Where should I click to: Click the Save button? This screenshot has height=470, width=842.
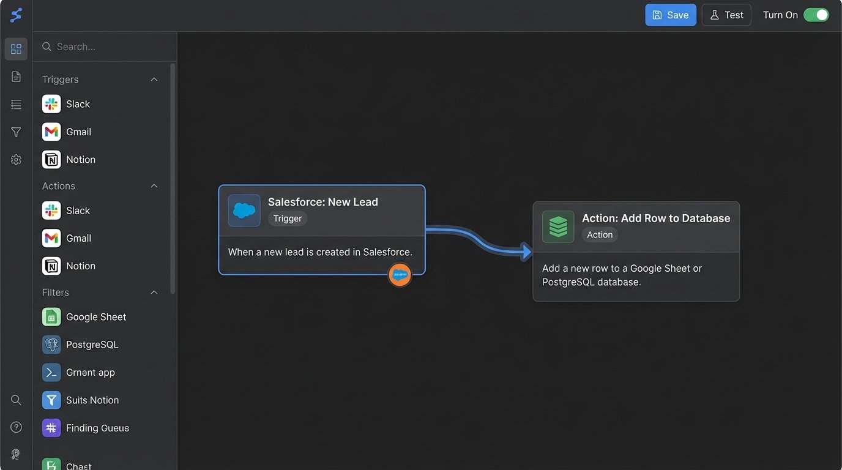click(x=670, y=15)
